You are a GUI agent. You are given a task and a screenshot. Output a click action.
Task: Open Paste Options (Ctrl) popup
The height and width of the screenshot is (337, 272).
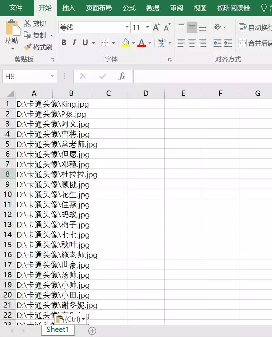coord(71,319)
